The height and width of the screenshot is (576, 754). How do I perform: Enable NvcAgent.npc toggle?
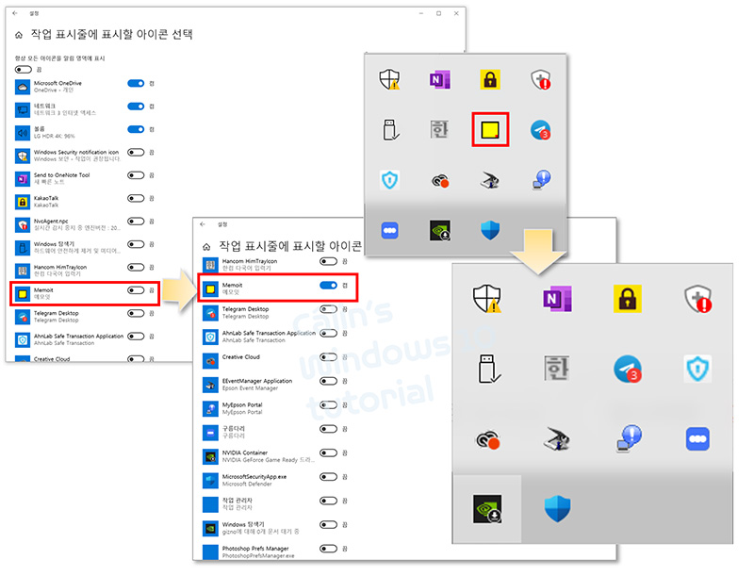pos(136,222)
